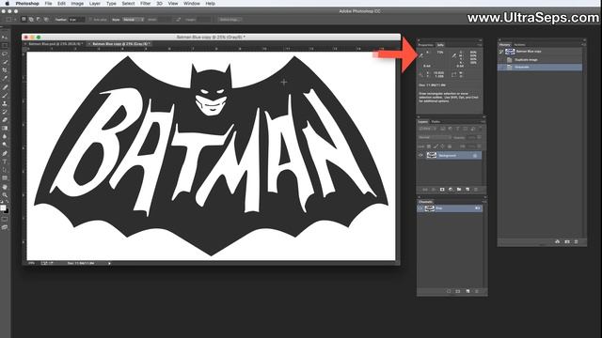The image size is (602, 338).
Task: Select the Blur tool
Action: 5,136
